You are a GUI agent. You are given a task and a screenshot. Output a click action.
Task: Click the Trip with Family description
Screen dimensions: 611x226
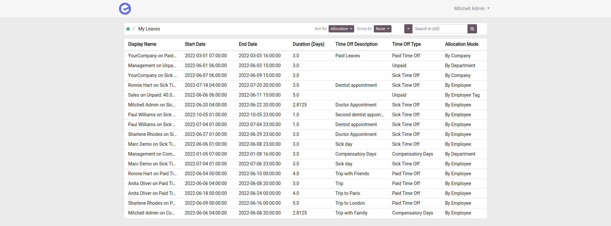click(352, 213)
